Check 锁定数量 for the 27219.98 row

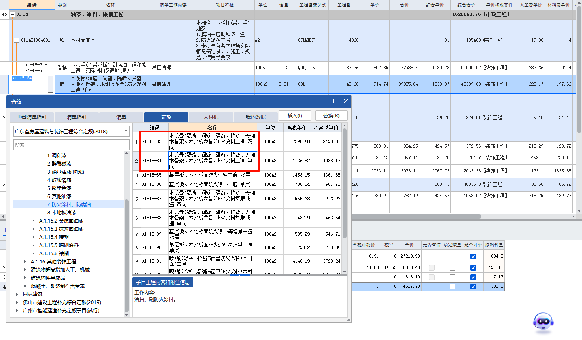(452, 256)
